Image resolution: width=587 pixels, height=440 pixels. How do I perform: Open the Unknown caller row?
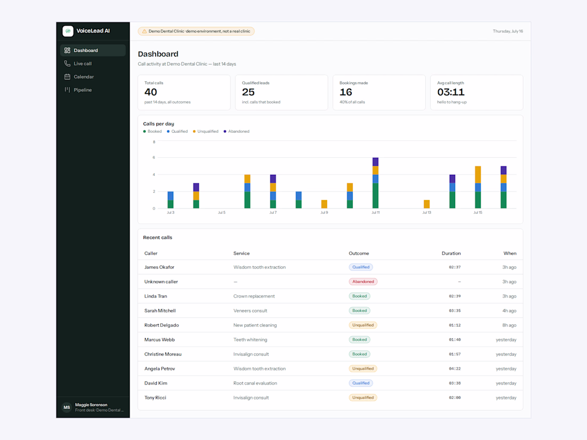coord(330,282)
